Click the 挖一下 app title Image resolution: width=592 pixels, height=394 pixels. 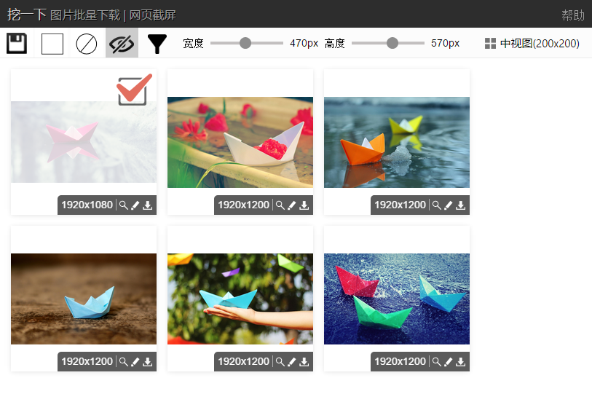pos(26,15)
